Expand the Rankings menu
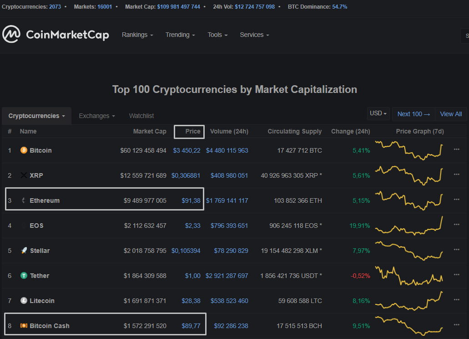 [x=137, y=34]
